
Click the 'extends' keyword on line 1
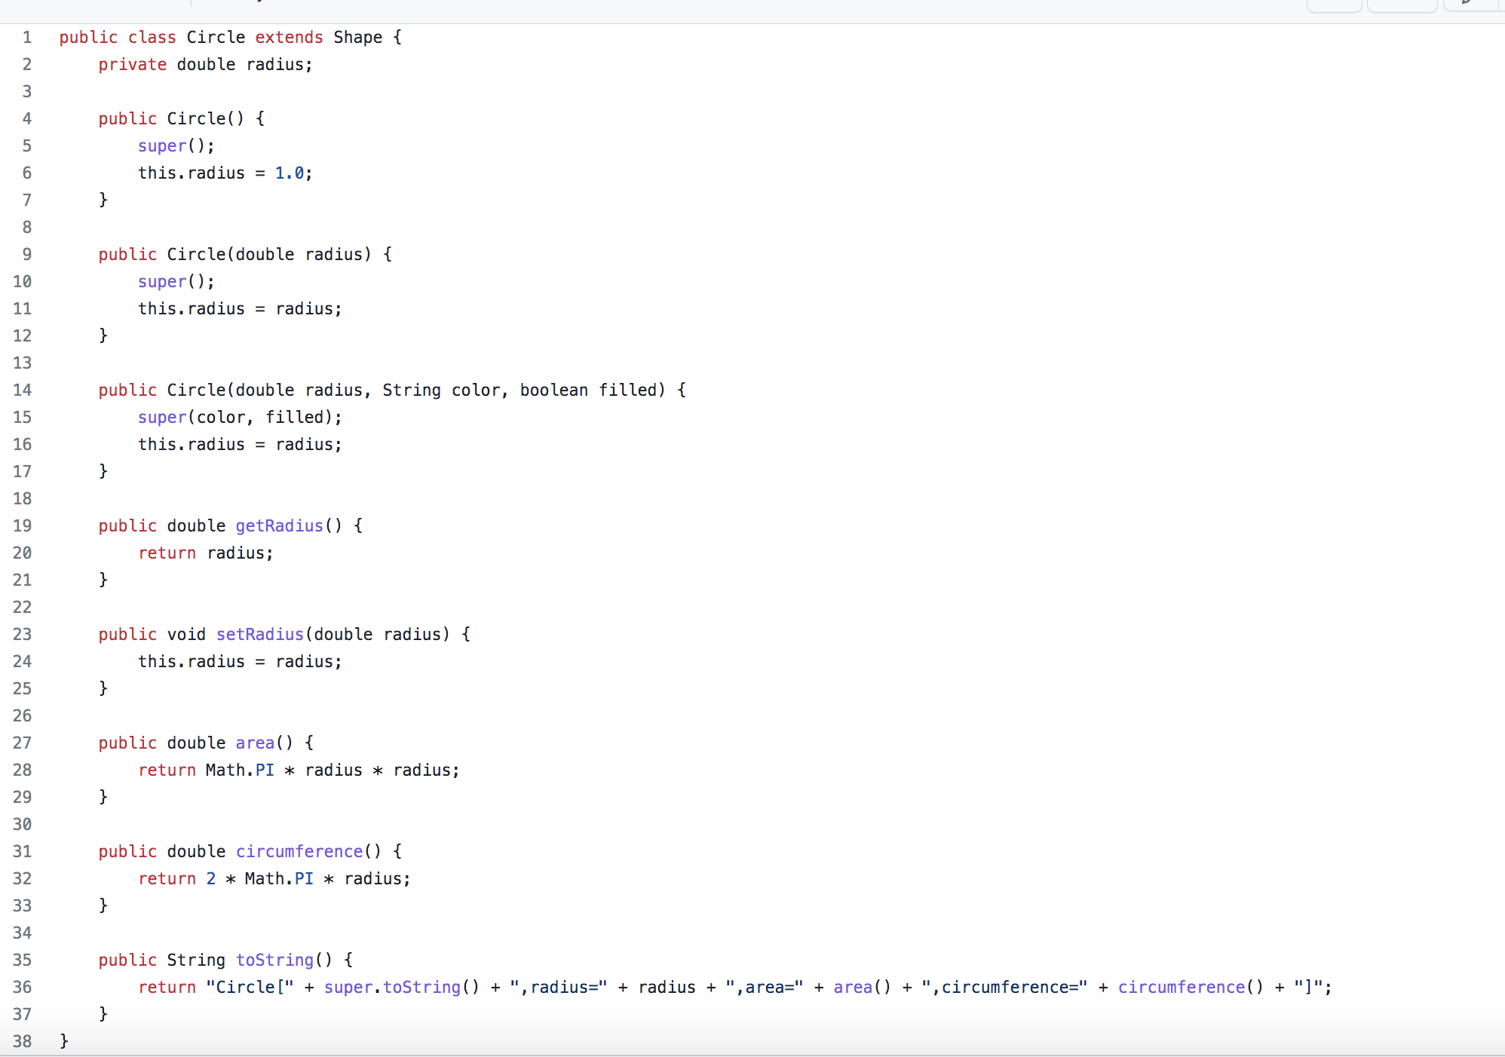[x=289, y=38]
